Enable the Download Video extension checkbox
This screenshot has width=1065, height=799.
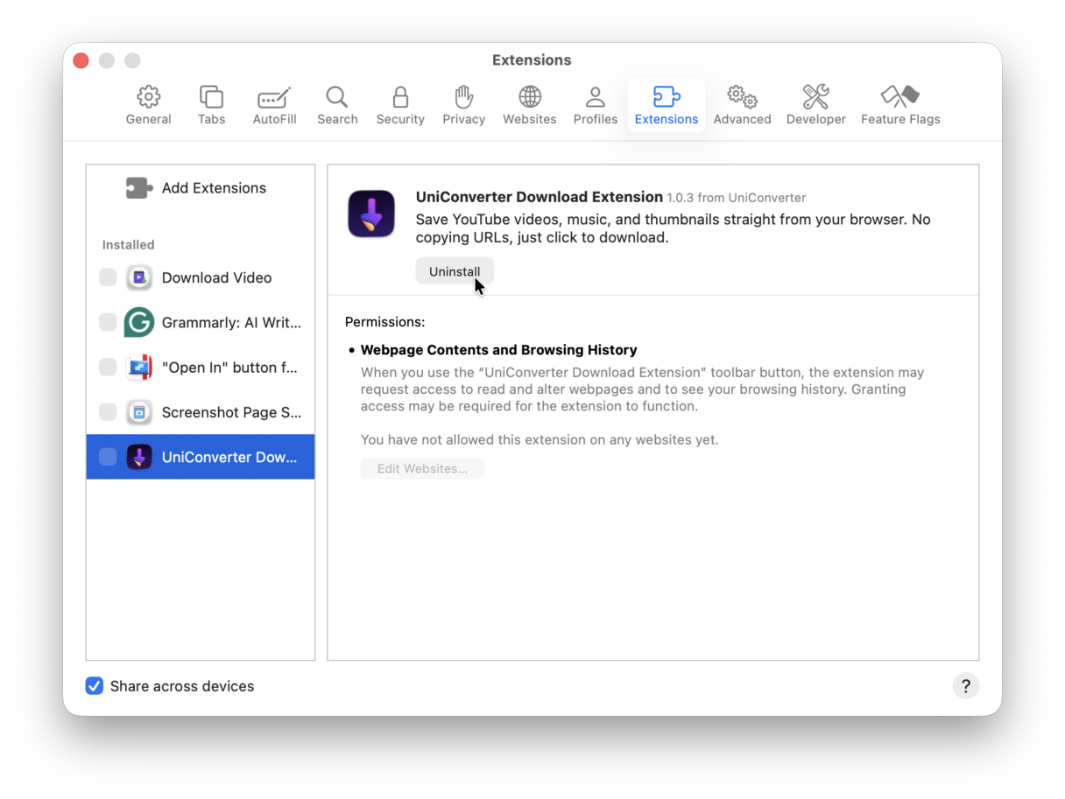click(108, 277)
